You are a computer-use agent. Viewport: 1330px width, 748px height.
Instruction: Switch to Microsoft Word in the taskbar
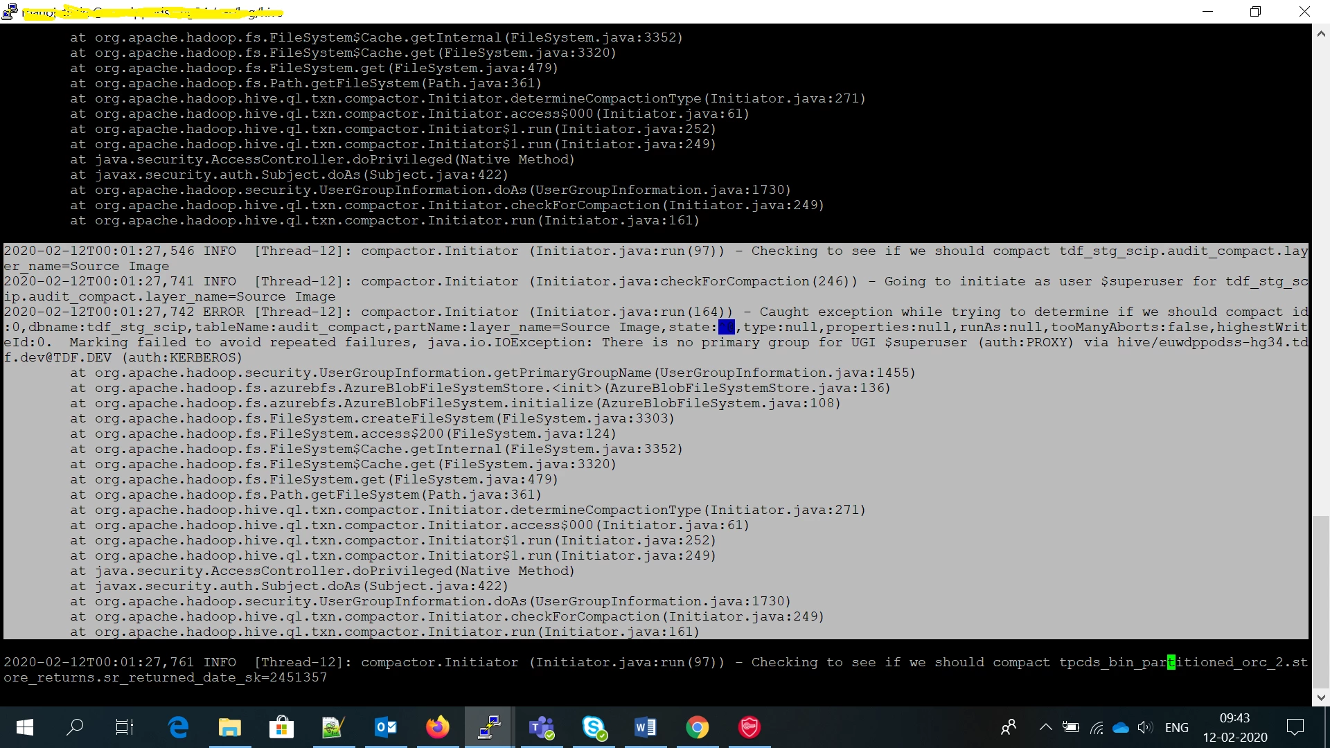pos(646,727)
